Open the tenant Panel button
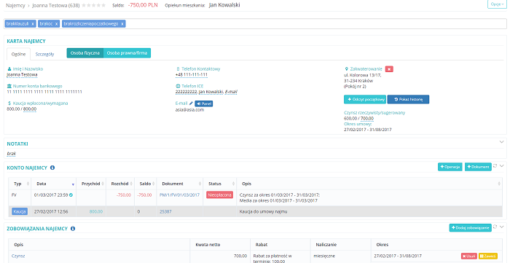The height and width of the screenshot is (263, 510). point(203,103)
